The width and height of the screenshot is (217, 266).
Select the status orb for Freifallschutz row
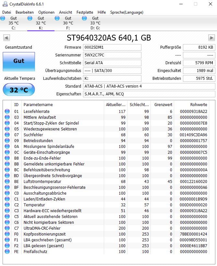(x=7, y=252)
